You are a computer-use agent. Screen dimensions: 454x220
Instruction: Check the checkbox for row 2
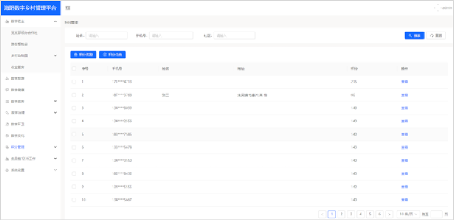[x=74, y=95]
